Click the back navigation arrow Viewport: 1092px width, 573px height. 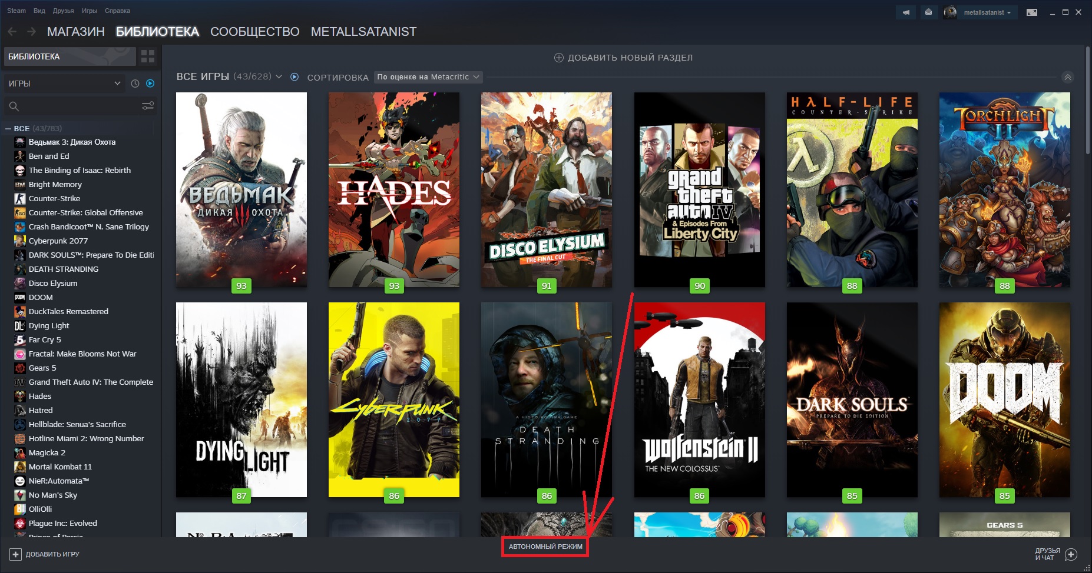(x=12, y=32)
